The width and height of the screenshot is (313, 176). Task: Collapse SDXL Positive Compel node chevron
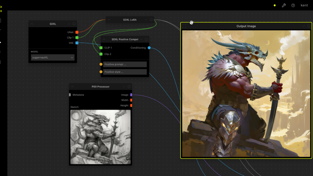[104, 39]
